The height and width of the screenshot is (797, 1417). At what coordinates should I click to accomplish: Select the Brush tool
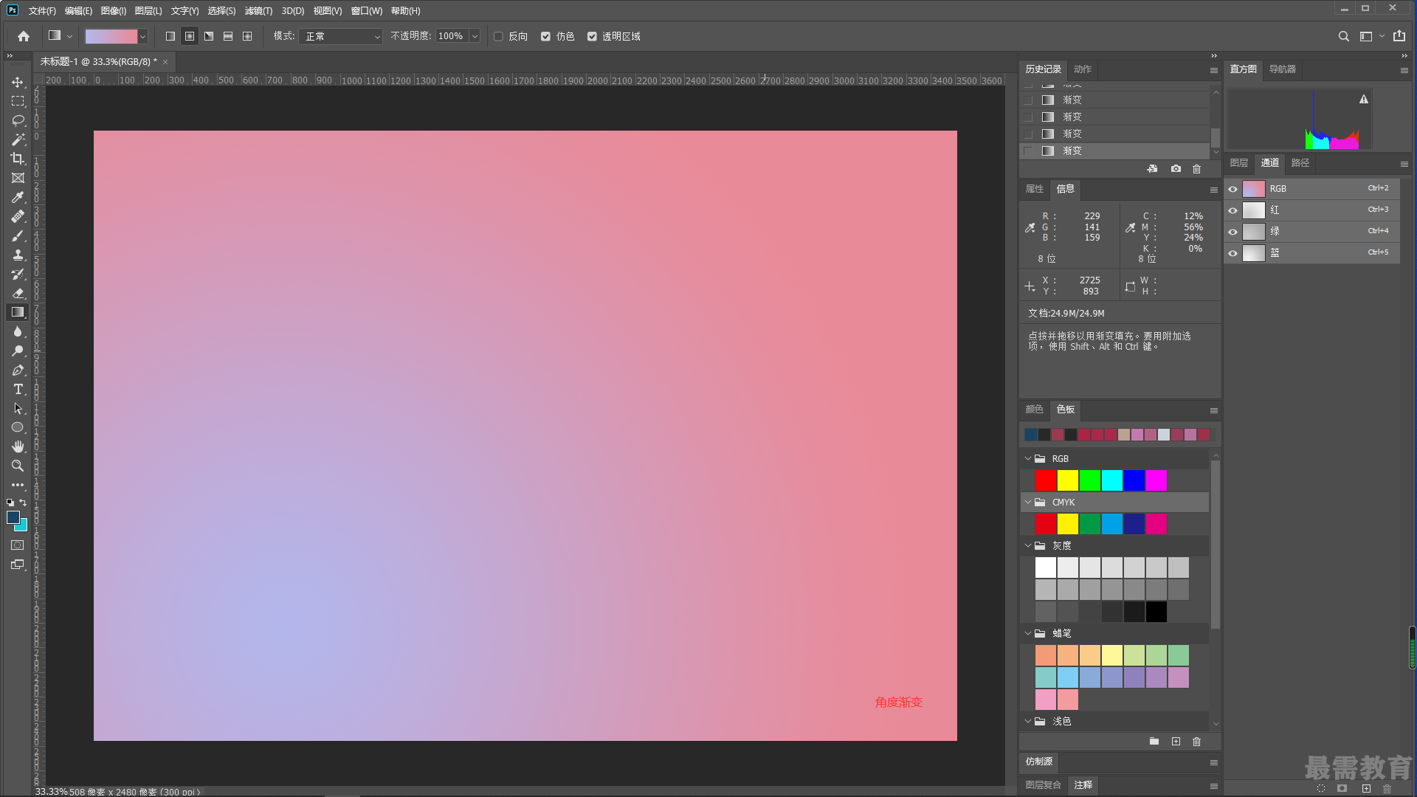(18, 235)
